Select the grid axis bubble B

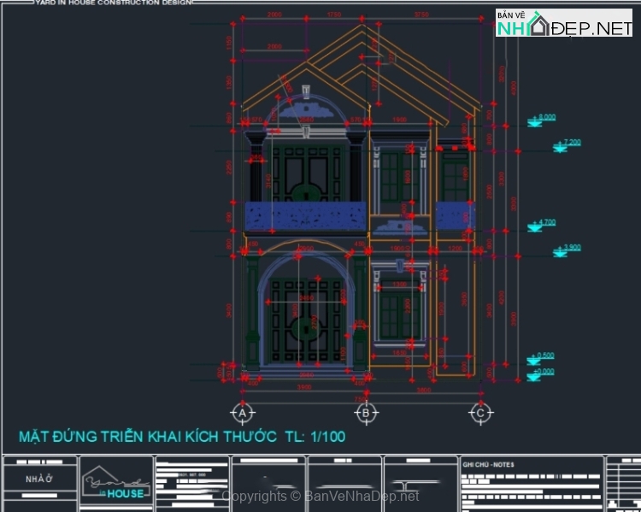[x=366, y=413]
